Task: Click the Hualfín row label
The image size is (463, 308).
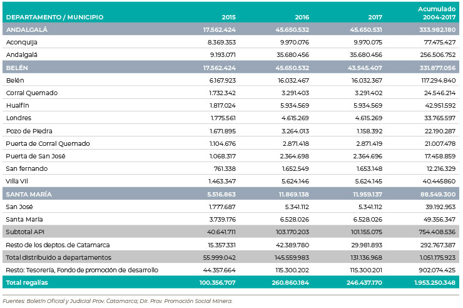Action: (18, 105)
